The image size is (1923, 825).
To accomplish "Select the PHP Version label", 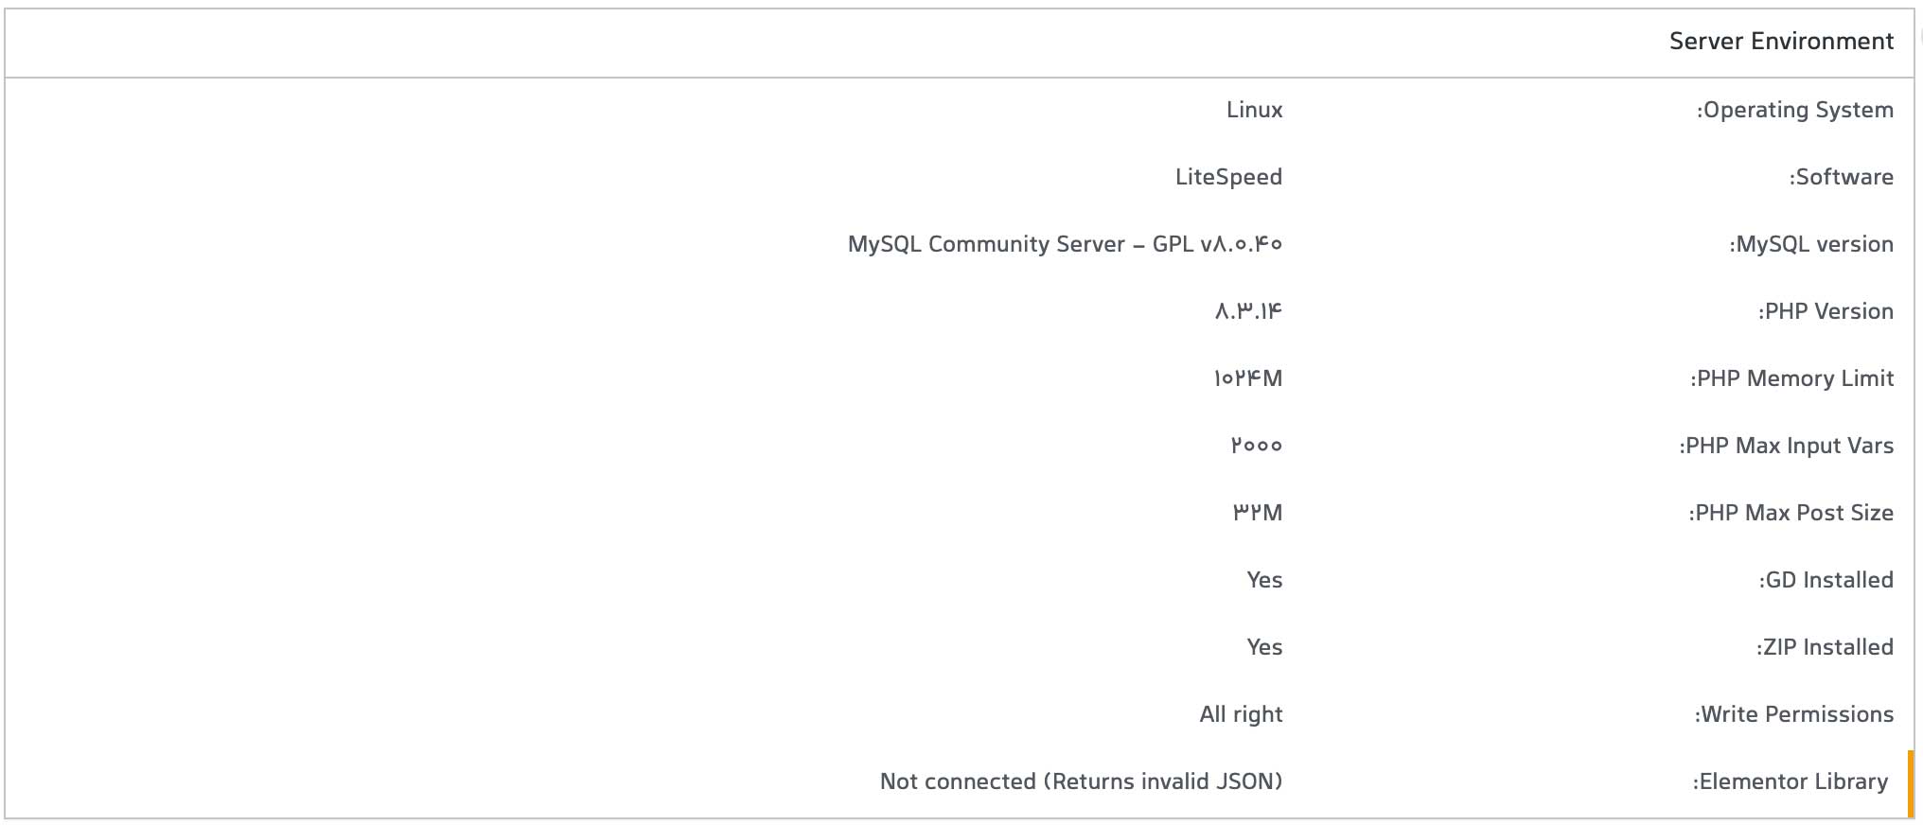I will click(x=1826, y=311).
